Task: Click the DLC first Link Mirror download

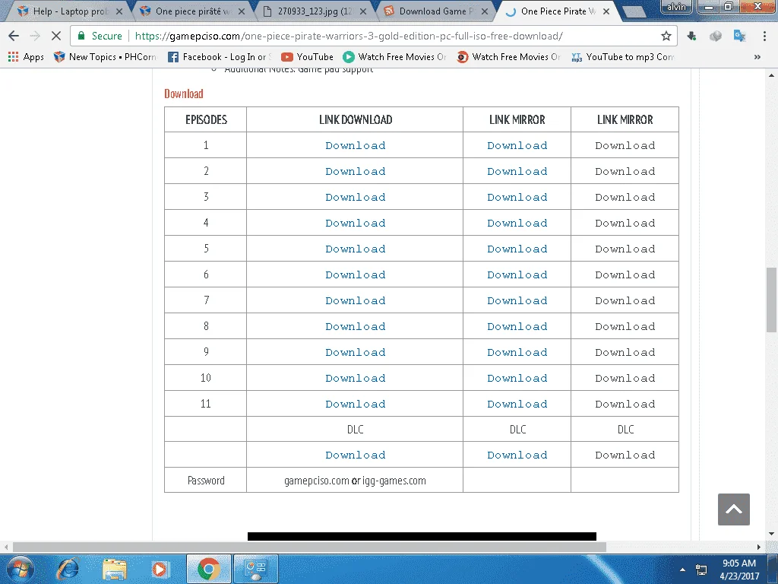Action: tap(517, 455)
